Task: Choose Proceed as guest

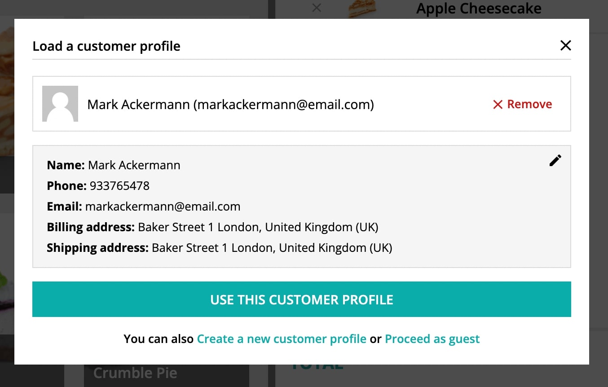Action: (432, 339)
